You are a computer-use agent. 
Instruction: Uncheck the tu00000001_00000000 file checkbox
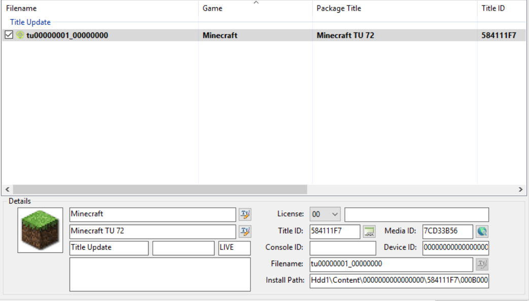click(9, 35)
